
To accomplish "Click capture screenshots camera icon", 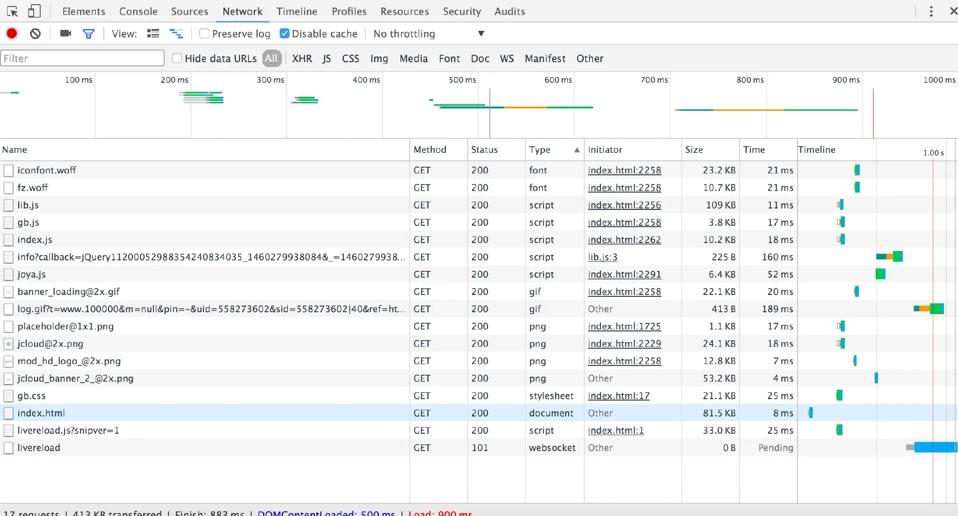I will point(65,34).
